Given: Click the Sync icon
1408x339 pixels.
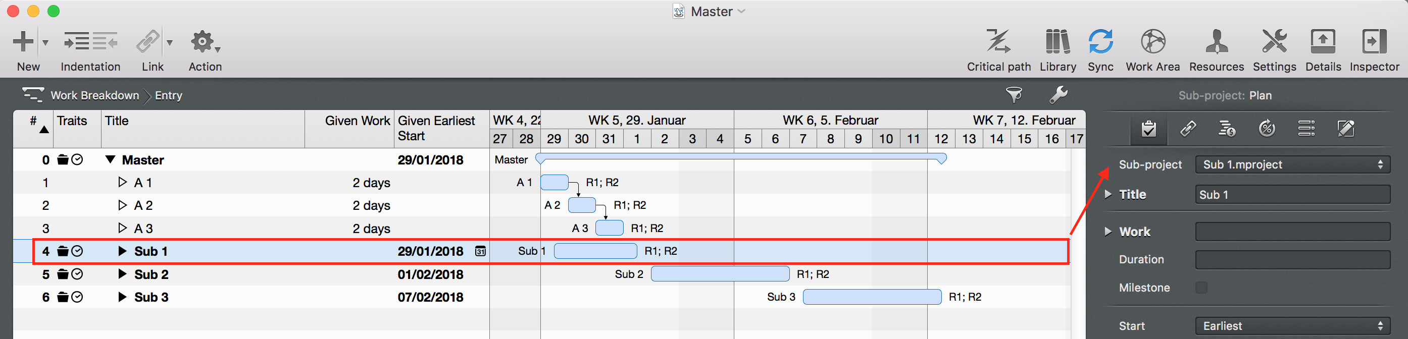Looking at the screenshot, I should (x=1100, y=42).
